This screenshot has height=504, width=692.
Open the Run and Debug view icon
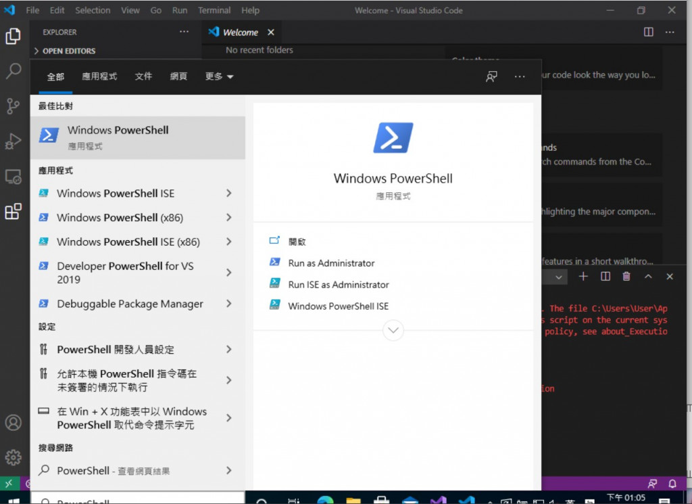coord(14,141)
